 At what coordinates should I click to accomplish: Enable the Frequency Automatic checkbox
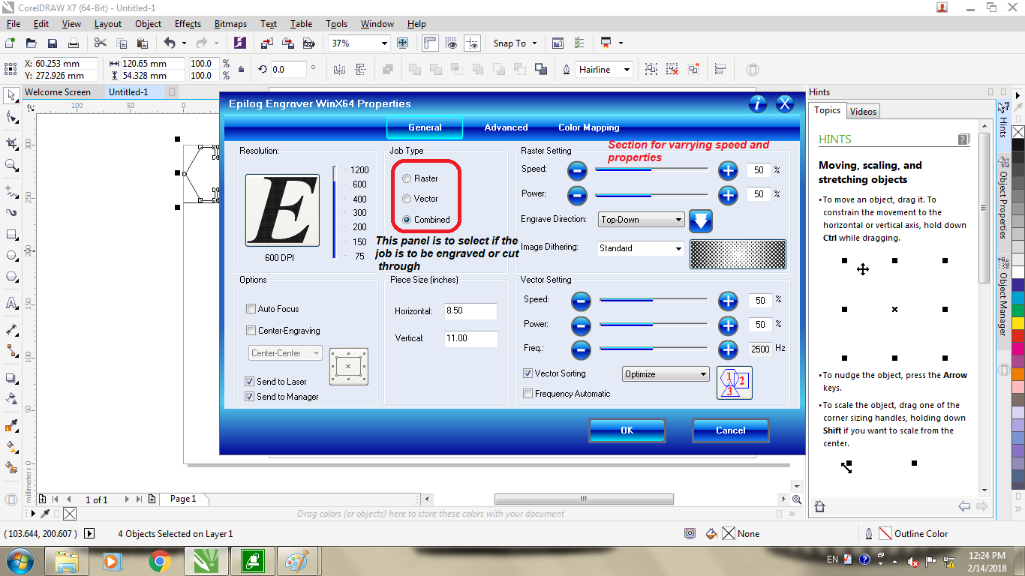point(528,394)
